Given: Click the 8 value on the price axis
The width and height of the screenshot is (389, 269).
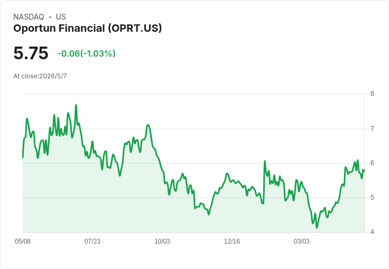Looking at the screenshot, I should click(x=372, y=94).
